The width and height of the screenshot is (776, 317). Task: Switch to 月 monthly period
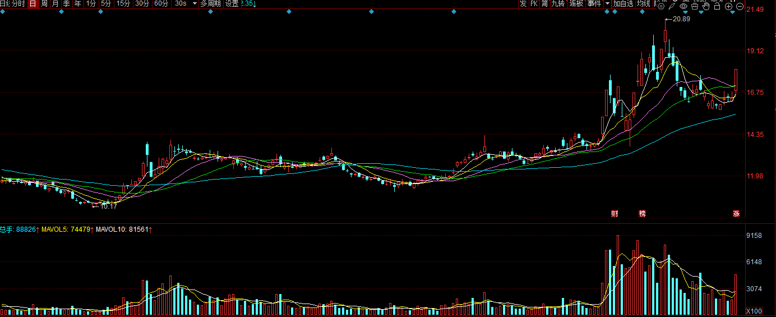click(55, 3)
